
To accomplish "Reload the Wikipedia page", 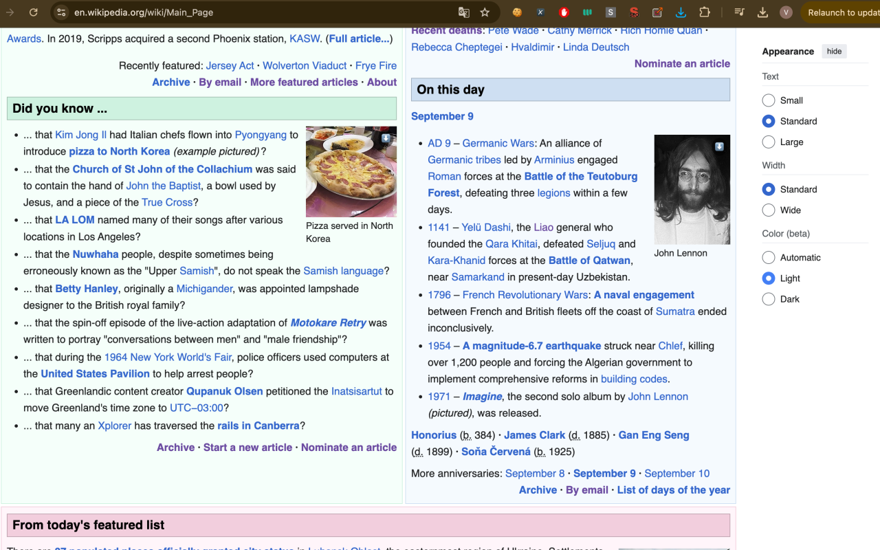I will (33, 12).
